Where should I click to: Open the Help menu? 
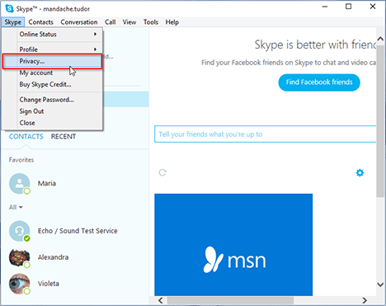pos(172,22)
